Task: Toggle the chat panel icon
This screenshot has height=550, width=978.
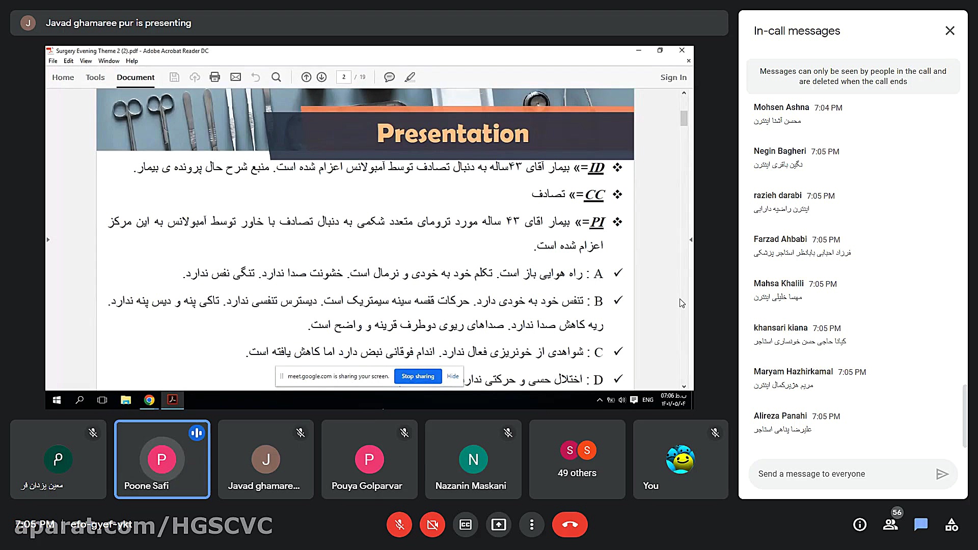Action: [x=921, y=525]
